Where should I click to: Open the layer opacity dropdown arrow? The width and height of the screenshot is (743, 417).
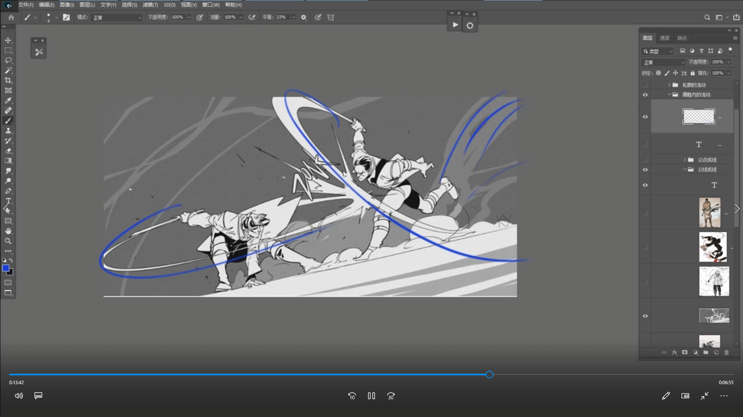(x=729, y=62)
